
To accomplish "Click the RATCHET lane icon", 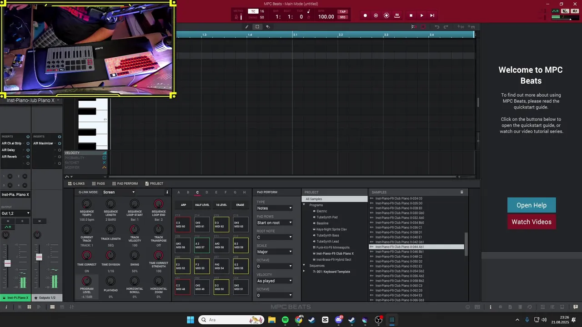I will coord(105,163).
